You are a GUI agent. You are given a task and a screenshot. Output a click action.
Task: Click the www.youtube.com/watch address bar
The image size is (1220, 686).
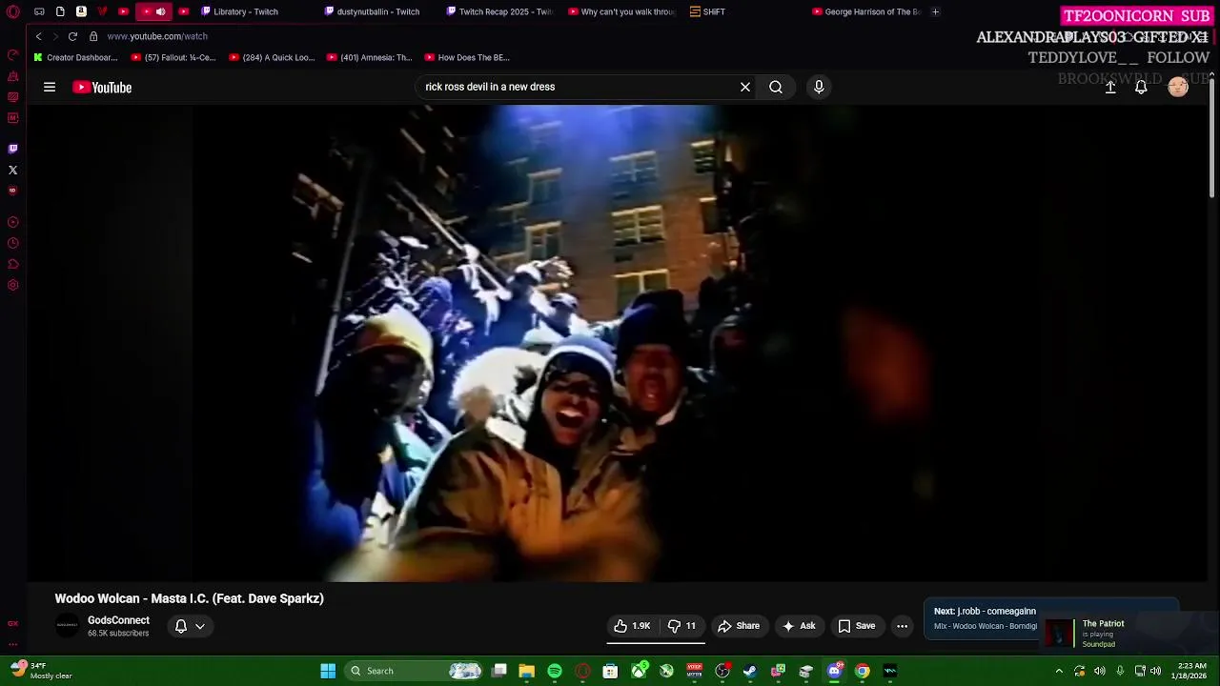coord(157,36)
